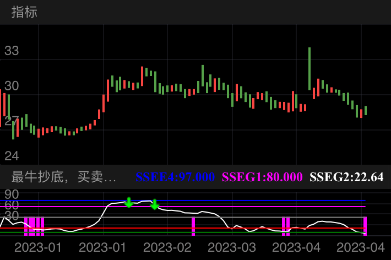
Task: Click the first green down-arrow sell signal
Action: coord(129,202)
